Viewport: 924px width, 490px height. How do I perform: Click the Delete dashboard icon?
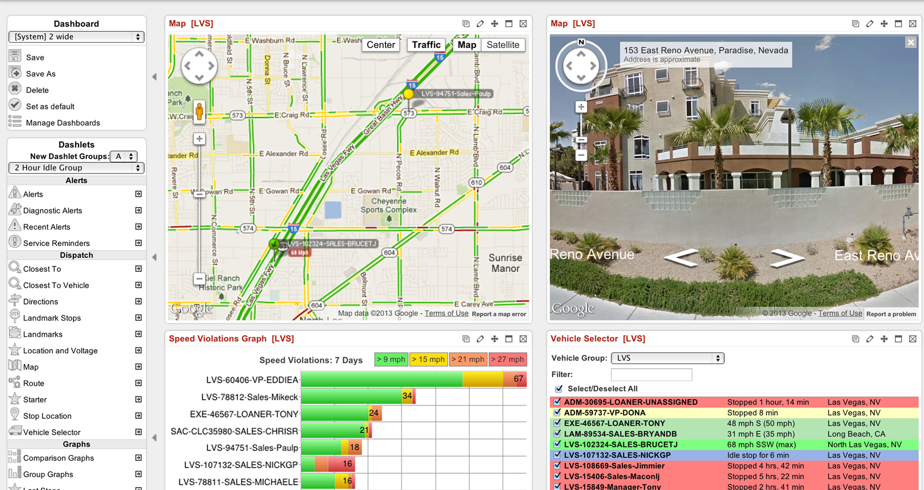(15, 89)
